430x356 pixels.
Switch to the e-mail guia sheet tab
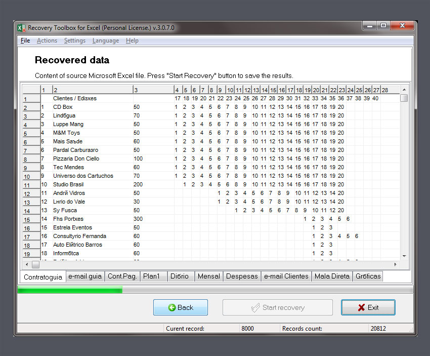click(85, 276)
